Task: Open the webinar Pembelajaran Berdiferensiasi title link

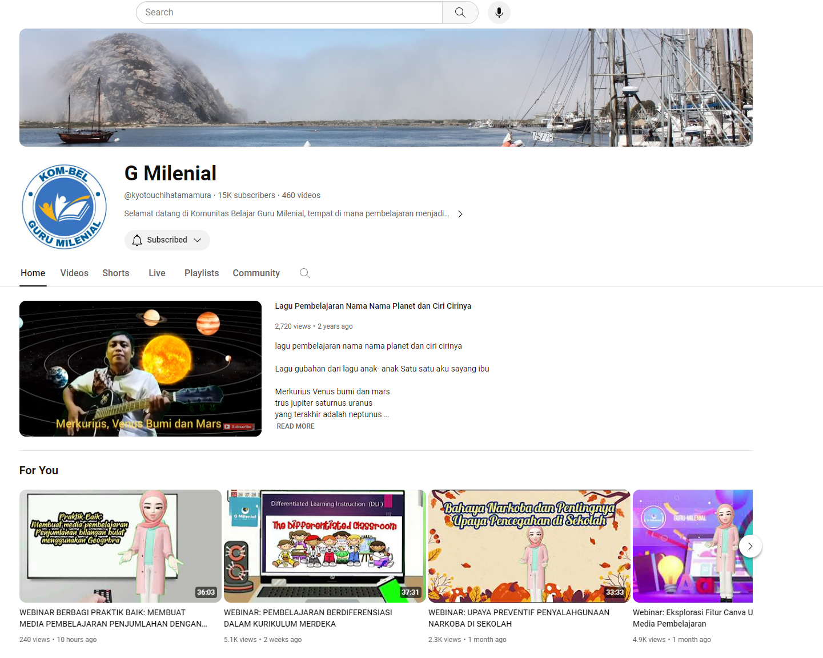Action: (308, 618)
